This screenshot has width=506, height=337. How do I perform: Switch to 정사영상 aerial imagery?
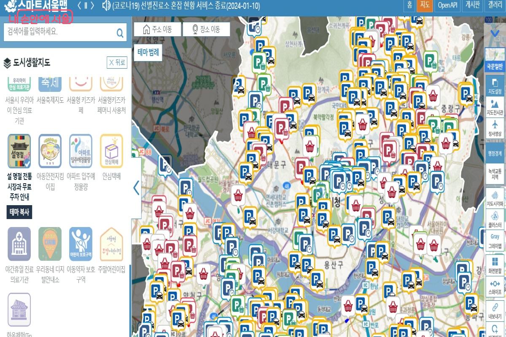pyautogui.click(x=495, y=128)
